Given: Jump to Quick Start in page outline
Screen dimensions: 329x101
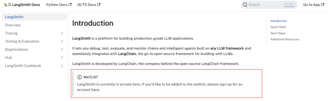Looking at the screenshot, I should coord(278,27).
